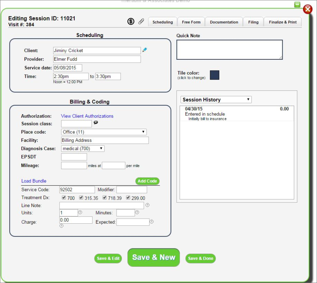Change the Tile color swatch
Screen dimensions: 317x283
(215, 75)
